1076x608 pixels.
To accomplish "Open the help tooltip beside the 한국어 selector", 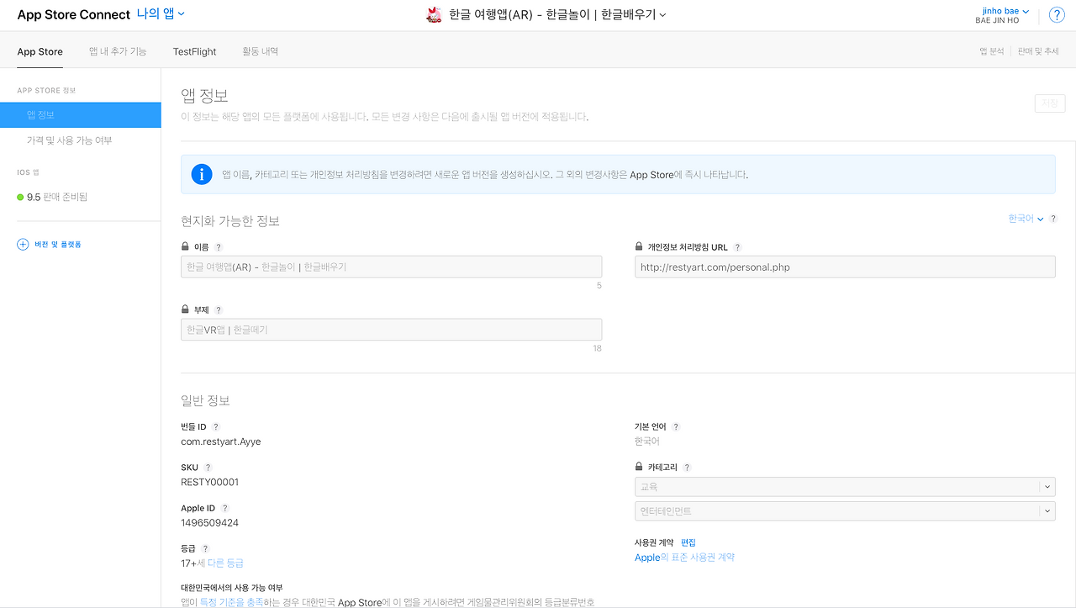I will click(1053, 219).
